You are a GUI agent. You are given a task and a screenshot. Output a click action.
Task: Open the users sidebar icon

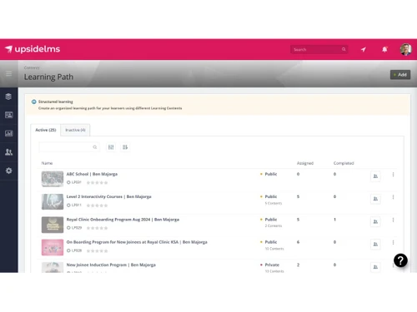(8, 151)
